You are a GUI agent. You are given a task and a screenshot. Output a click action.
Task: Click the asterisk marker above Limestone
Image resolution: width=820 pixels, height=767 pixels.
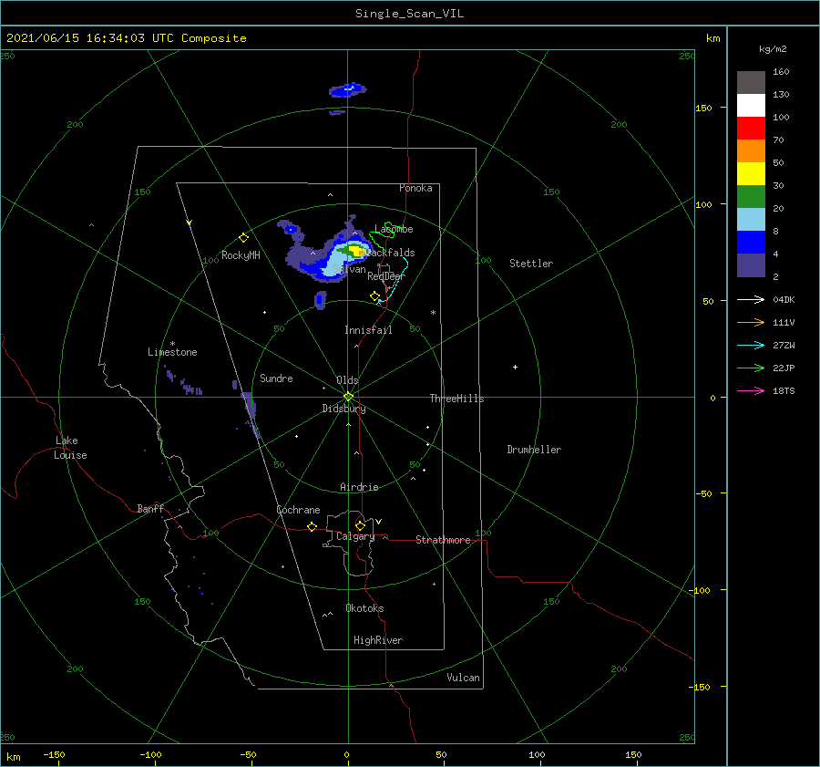click(x=172, y=344)
